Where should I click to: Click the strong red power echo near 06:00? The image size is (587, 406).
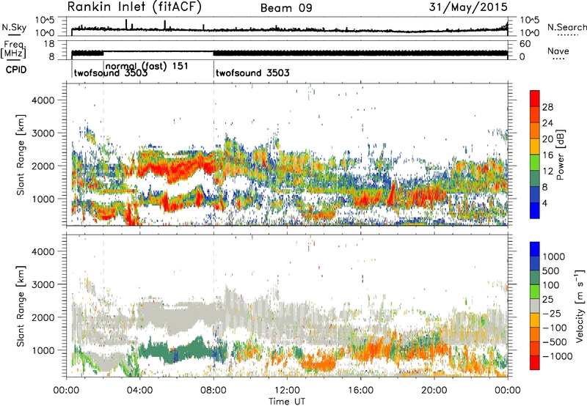tap(176, 169)
